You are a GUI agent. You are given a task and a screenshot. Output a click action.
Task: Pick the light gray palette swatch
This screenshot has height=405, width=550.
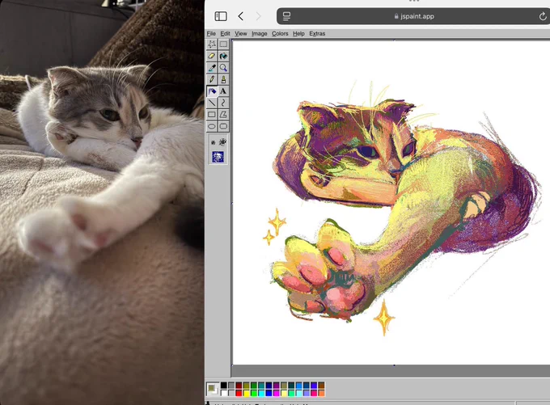(231, 393)
